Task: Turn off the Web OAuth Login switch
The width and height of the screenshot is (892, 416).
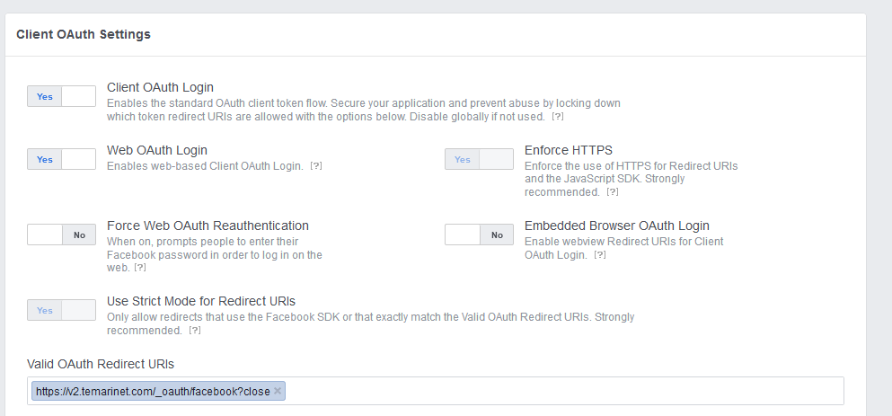Action: coord(61,159)
